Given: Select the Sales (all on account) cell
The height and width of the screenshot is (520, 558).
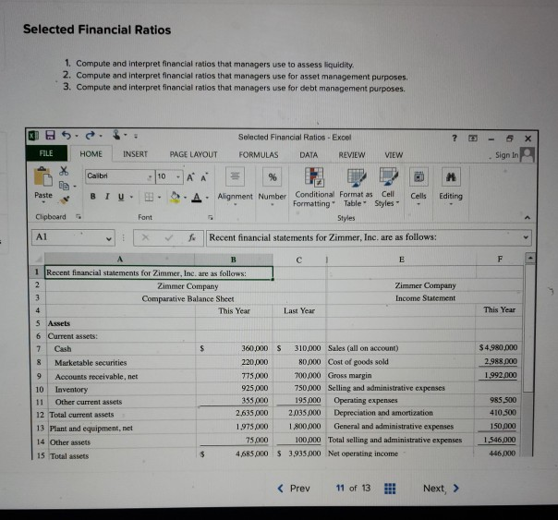Looking at the screenshot, I should (400, 348).
